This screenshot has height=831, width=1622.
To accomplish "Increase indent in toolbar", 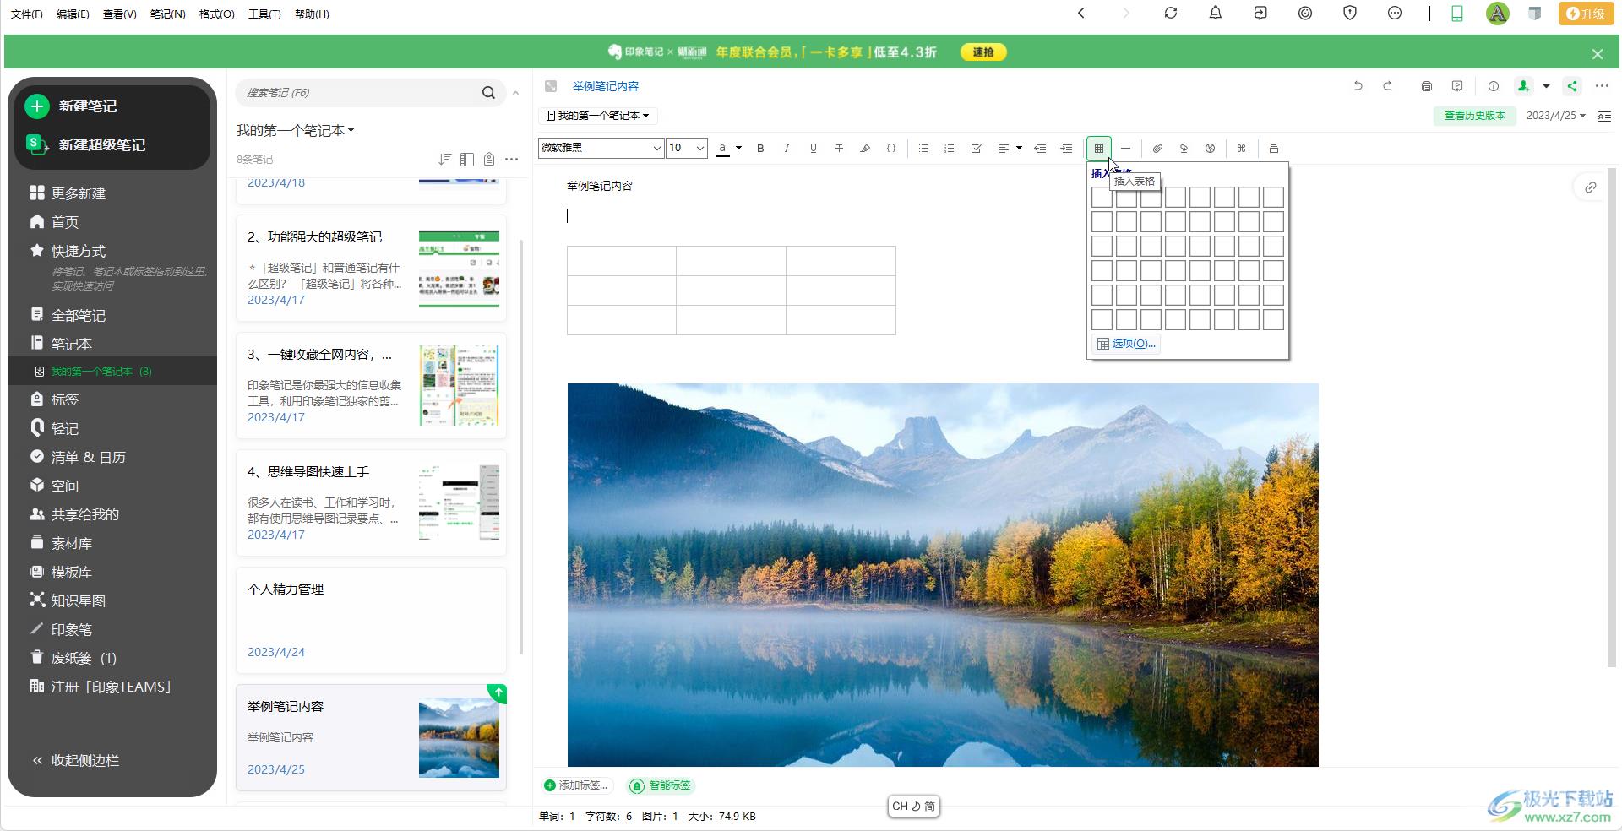I will 1066,148.
